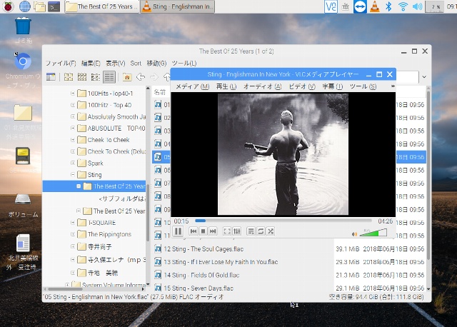
Task: Open 移動 menu in file manager
Action: (x=156, y=64)
